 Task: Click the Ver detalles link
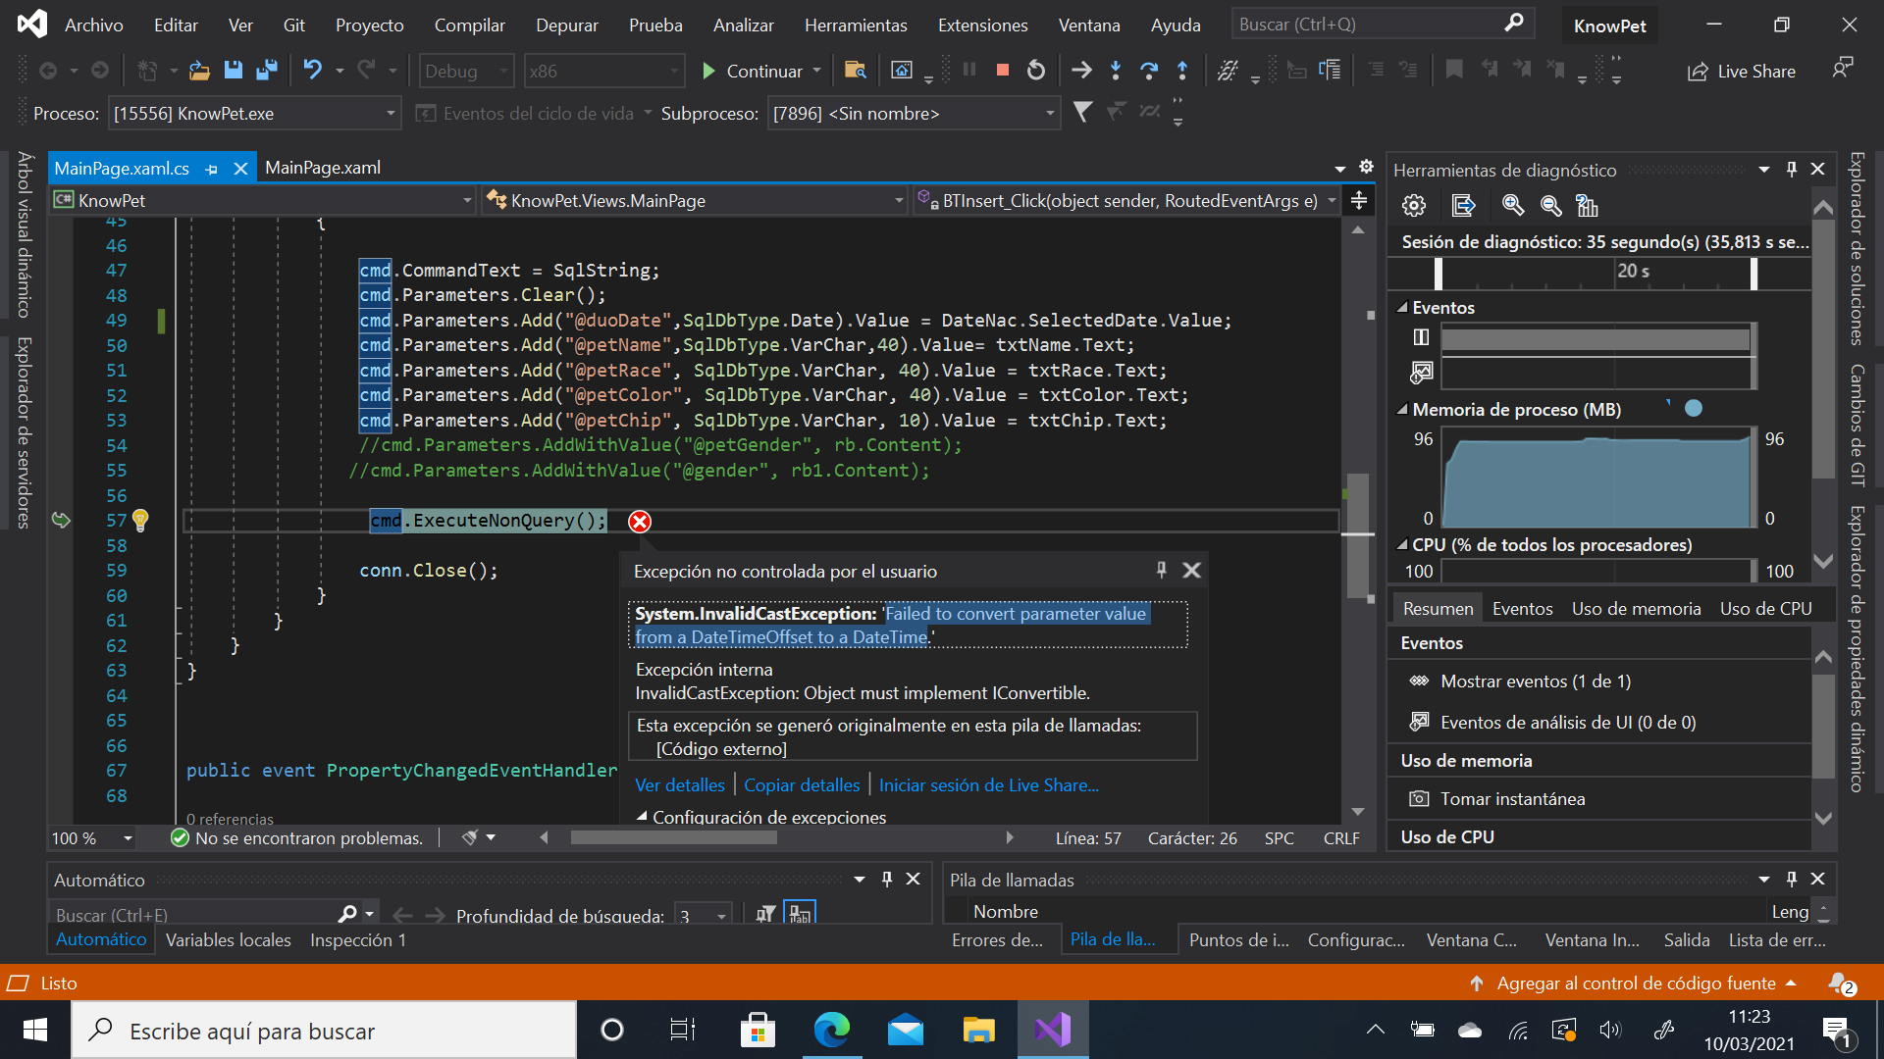[679, 785]
